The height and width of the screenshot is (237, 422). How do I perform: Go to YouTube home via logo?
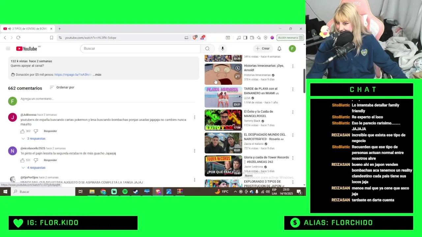(x=27, y=48)
